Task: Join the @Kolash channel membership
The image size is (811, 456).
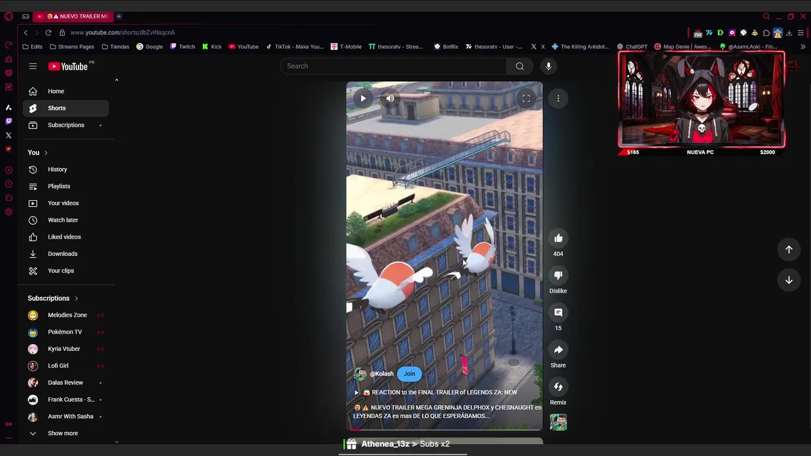Action: point(409,374)
